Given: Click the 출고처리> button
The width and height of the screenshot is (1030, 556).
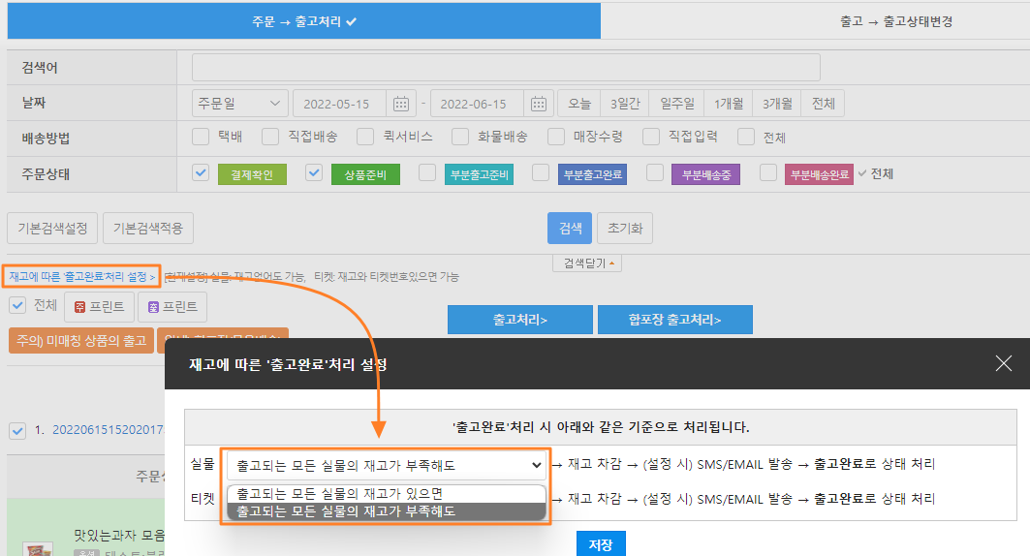Looking at the screenshot, I should [520, 320].
